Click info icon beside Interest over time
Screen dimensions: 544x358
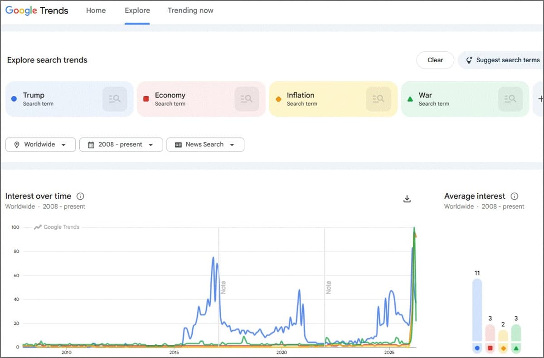point(80,196)
